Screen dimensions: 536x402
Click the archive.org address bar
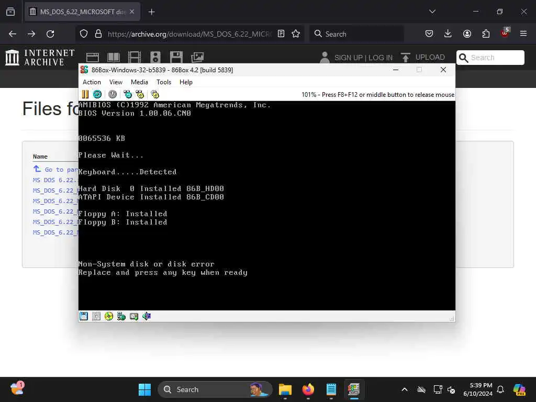[189, 34]
